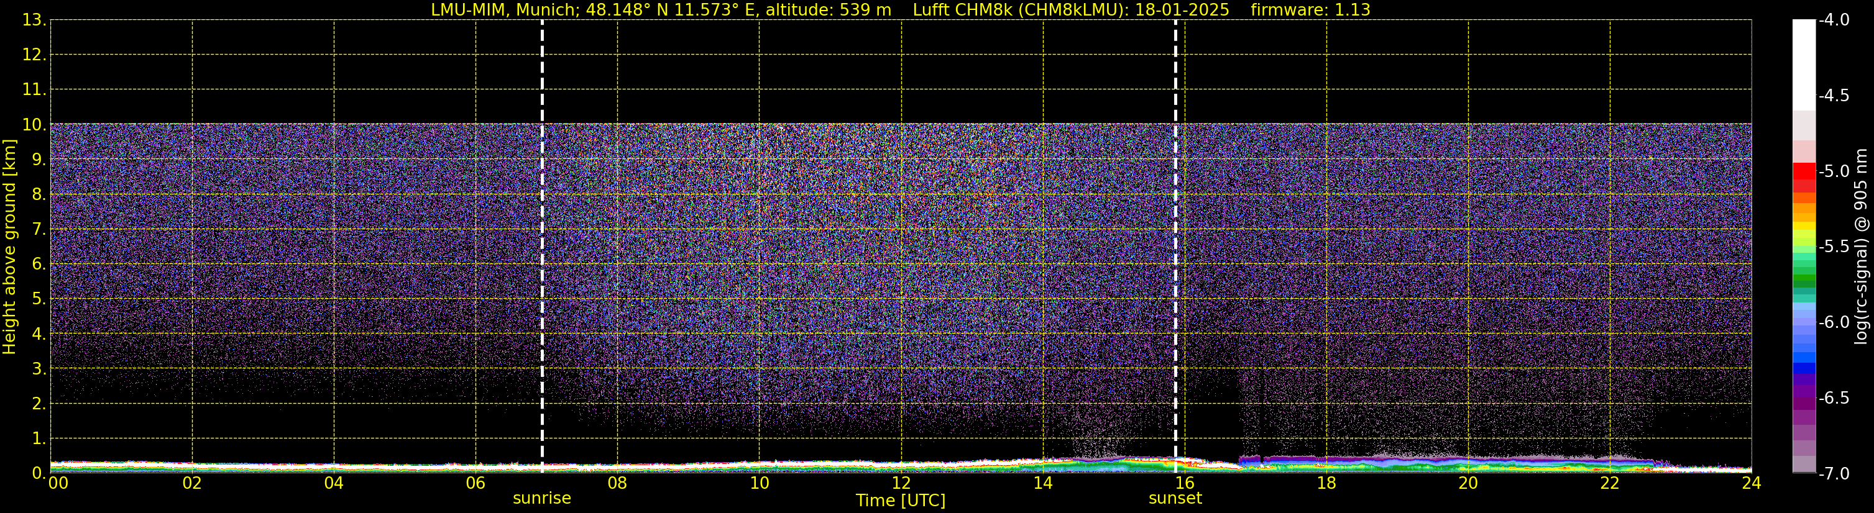
Task: Click the dashed sunrise vertical line
Action: 542,247
